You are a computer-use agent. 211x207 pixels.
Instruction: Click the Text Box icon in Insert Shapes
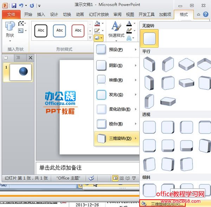click(21, 31)
